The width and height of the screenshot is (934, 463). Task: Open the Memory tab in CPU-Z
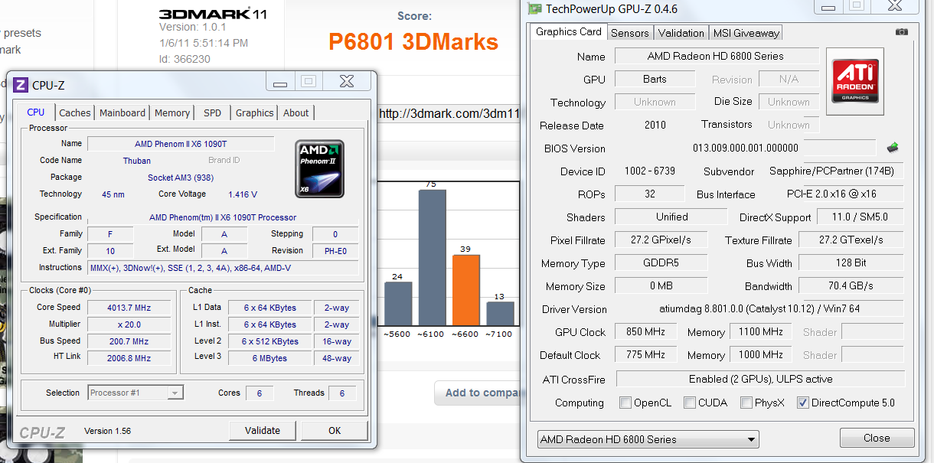click(x=172, y=112)
